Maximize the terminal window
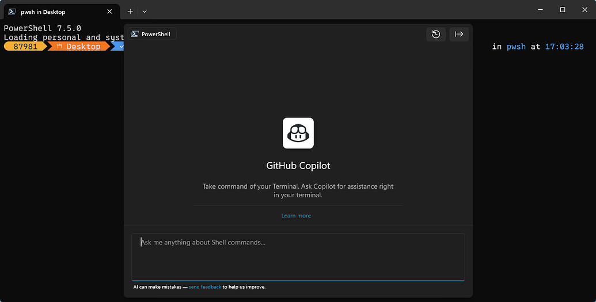The image size is (596, 302). (563, 10)
